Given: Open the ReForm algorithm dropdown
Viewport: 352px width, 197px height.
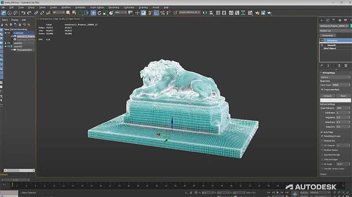Looking at the screenshot, I should [335, 77].
